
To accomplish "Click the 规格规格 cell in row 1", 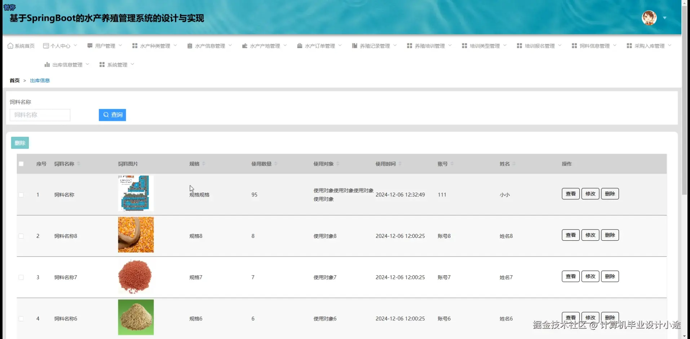I will point(199,195).
